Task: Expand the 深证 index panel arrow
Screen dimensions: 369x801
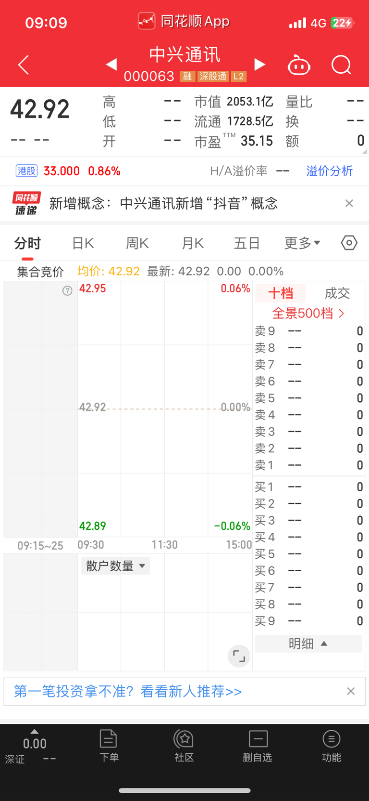Action: (x=34, y=731)
